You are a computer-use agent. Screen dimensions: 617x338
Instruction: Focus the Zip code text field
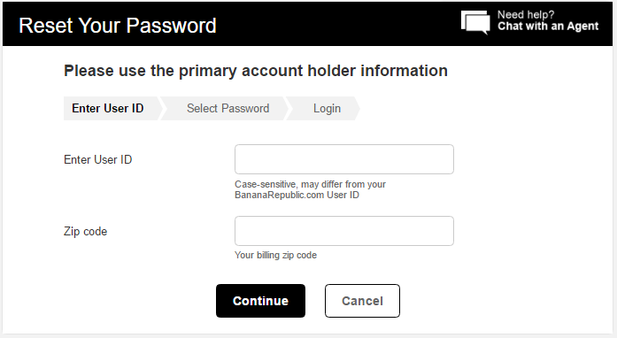[344, 231]
